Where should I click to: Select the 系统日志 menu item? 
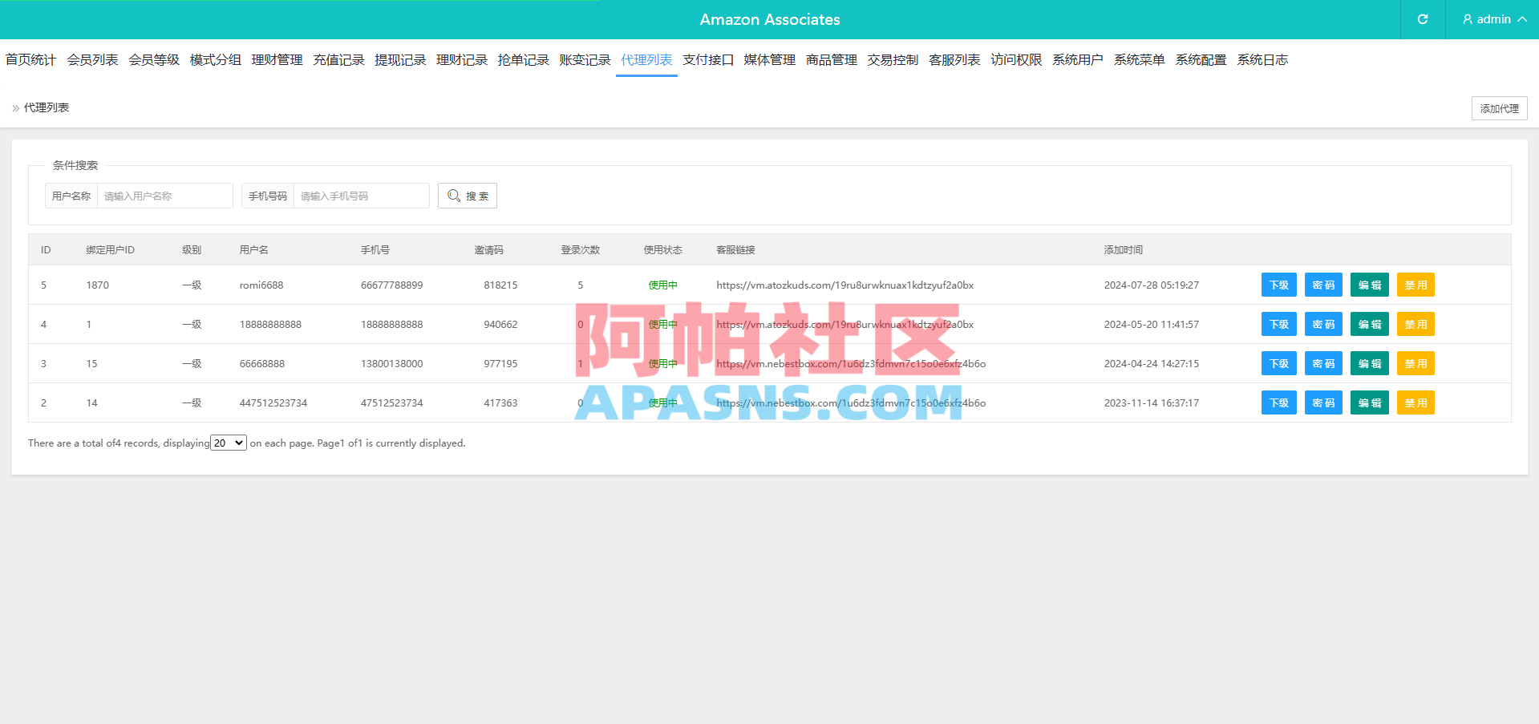tap(1262, 59)
